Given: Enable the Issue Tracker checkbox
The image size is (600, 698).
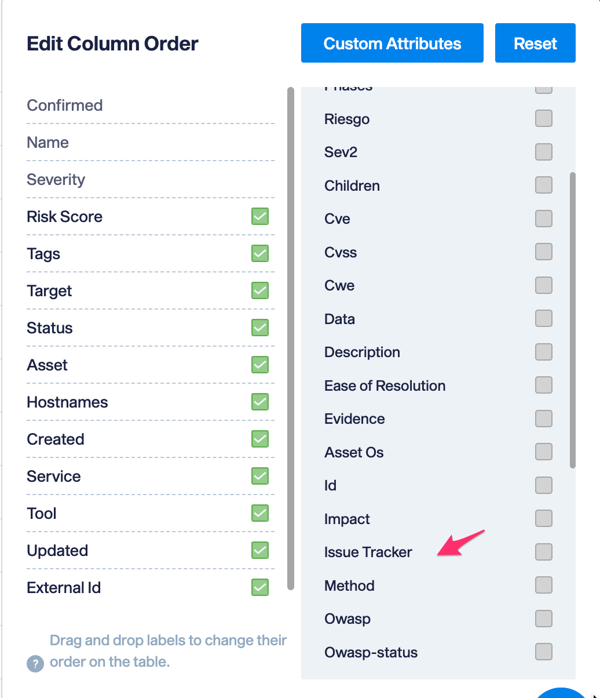Looking at the screenshot, I should 544,552.
